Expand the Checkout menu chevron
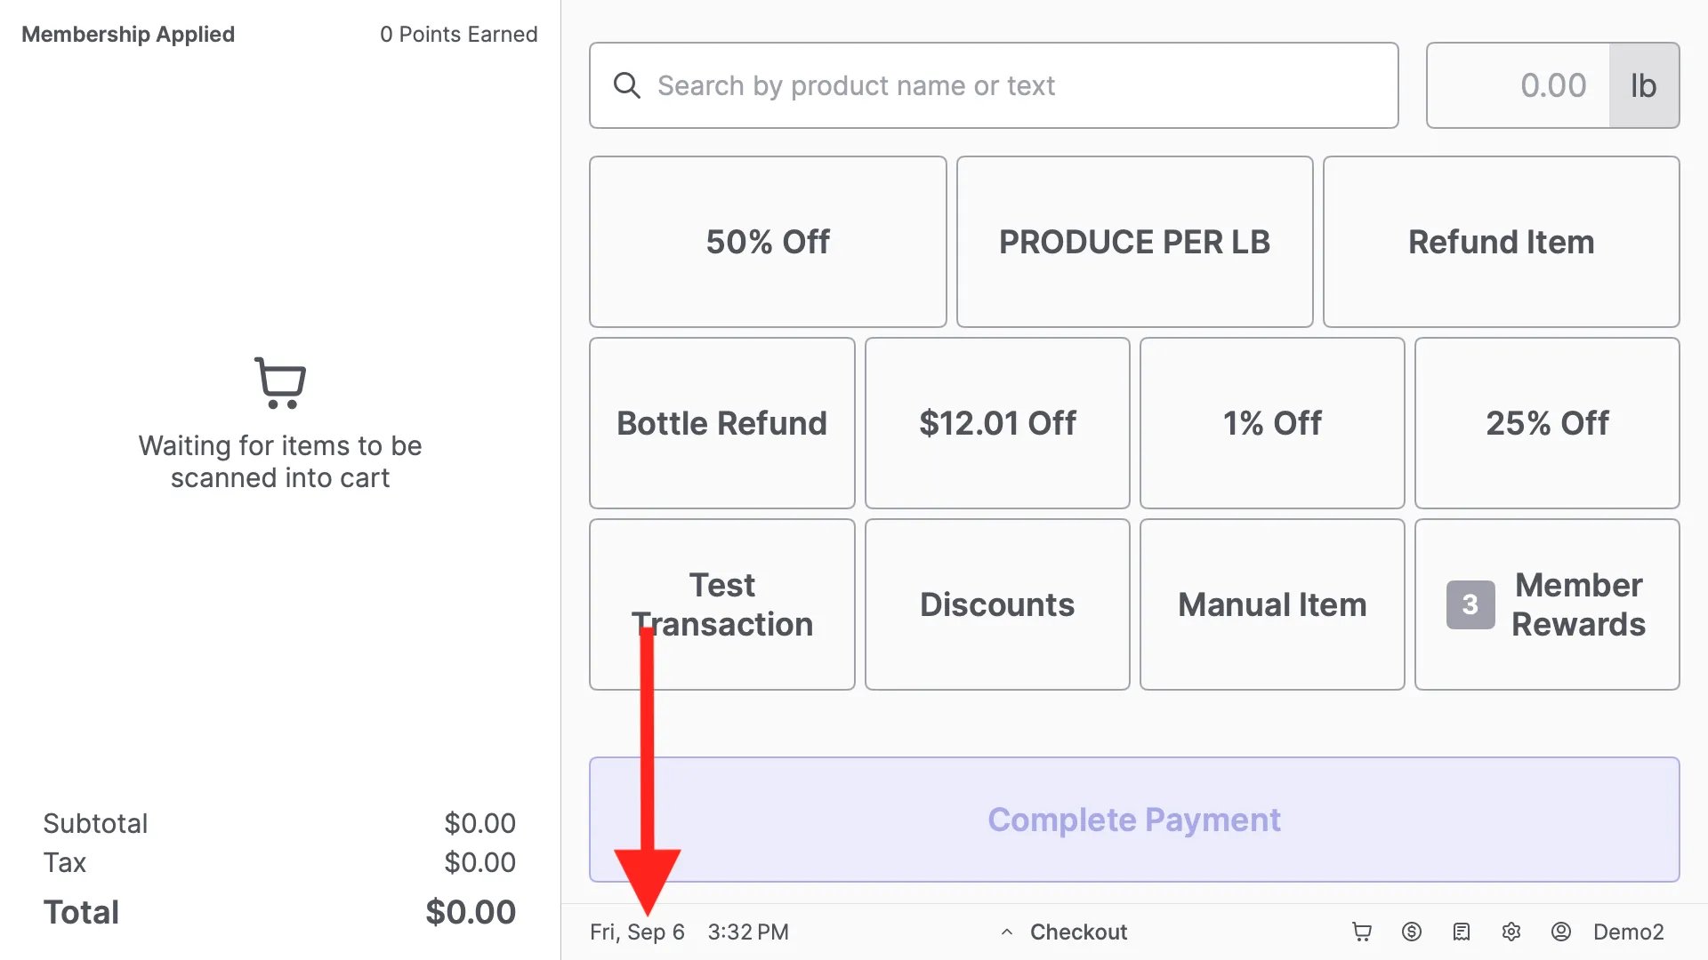 click(1007, 932)
